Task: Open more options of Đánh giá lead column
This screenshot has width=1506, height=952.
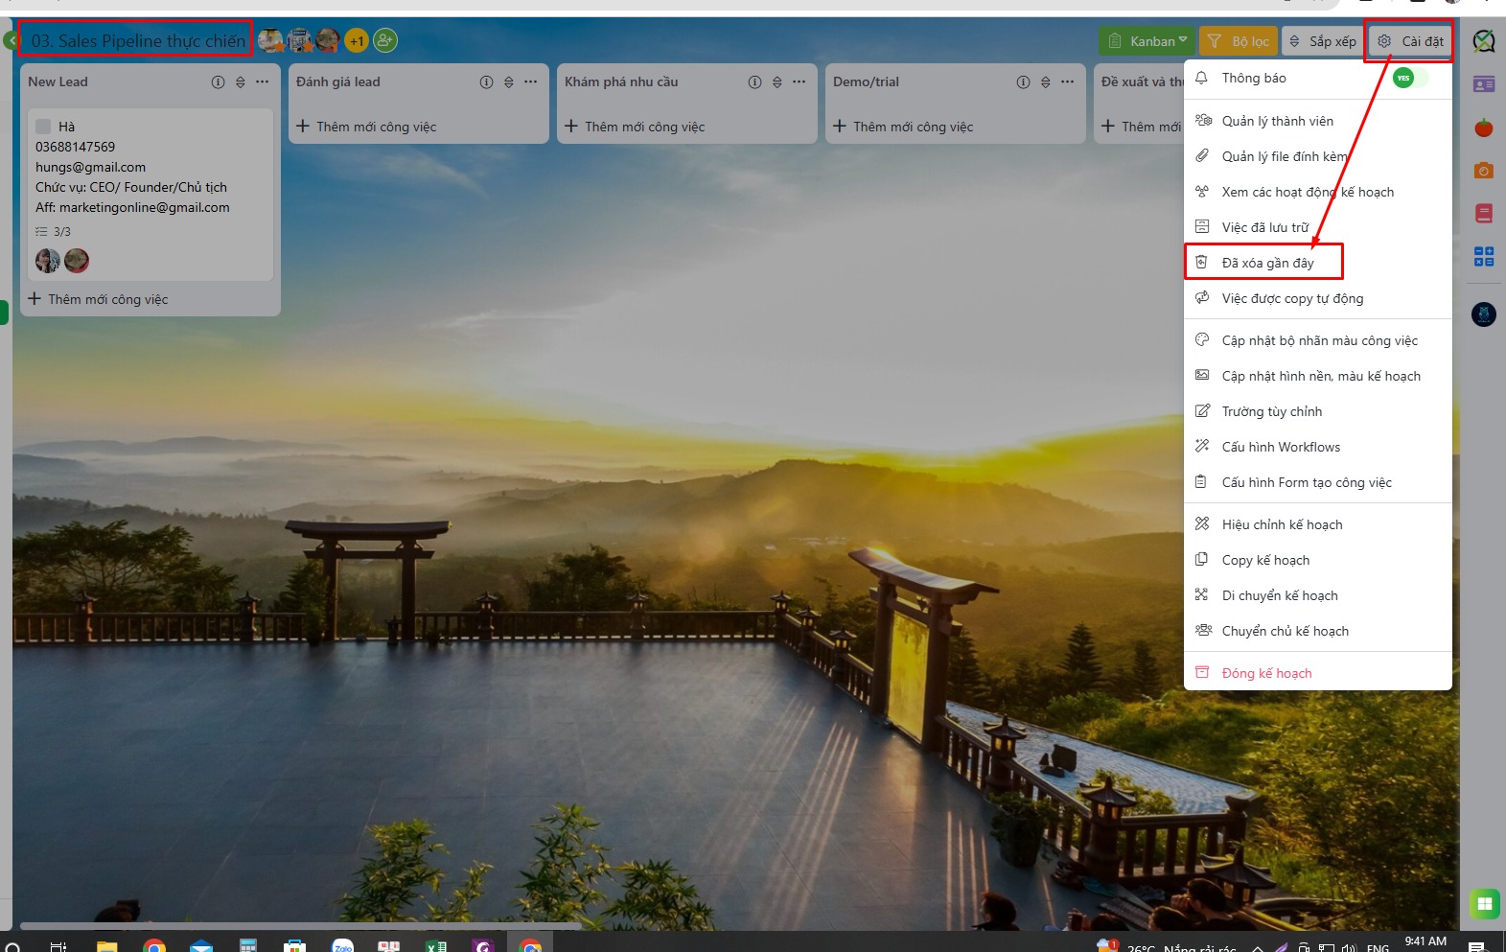Action: (x=531, y=81)
